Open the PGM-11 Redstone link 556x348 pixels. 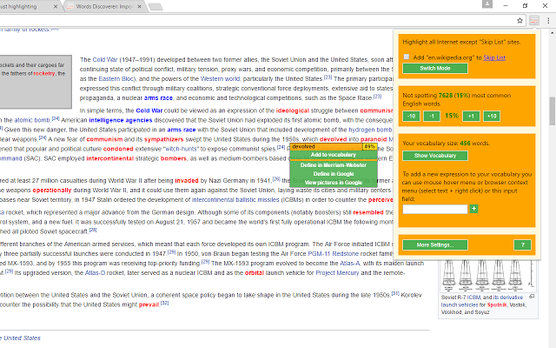pos(334,253)
